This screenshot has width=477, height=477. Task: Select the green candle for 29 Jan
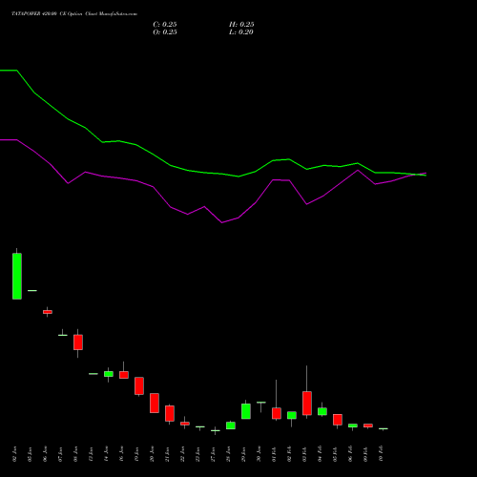tap(246, 411)
